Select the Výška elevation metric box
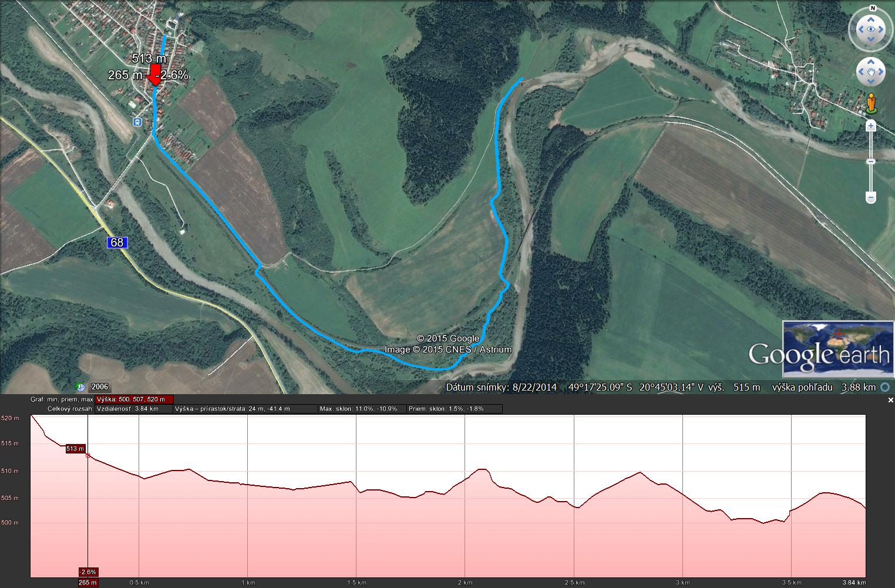Screen dimensions: 895x588 tap(134, 399)
